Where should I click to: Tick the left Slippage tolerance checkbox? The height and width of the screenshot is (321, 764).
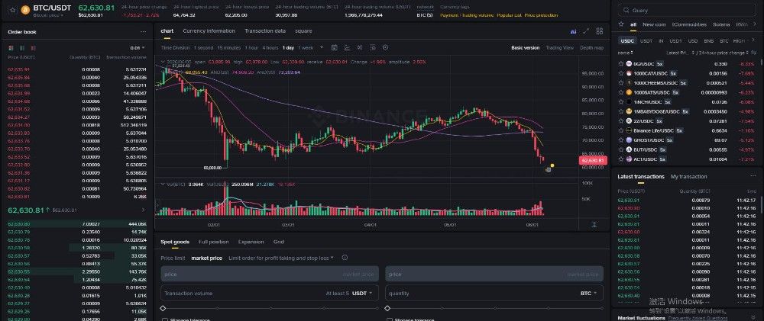[165, 319]
